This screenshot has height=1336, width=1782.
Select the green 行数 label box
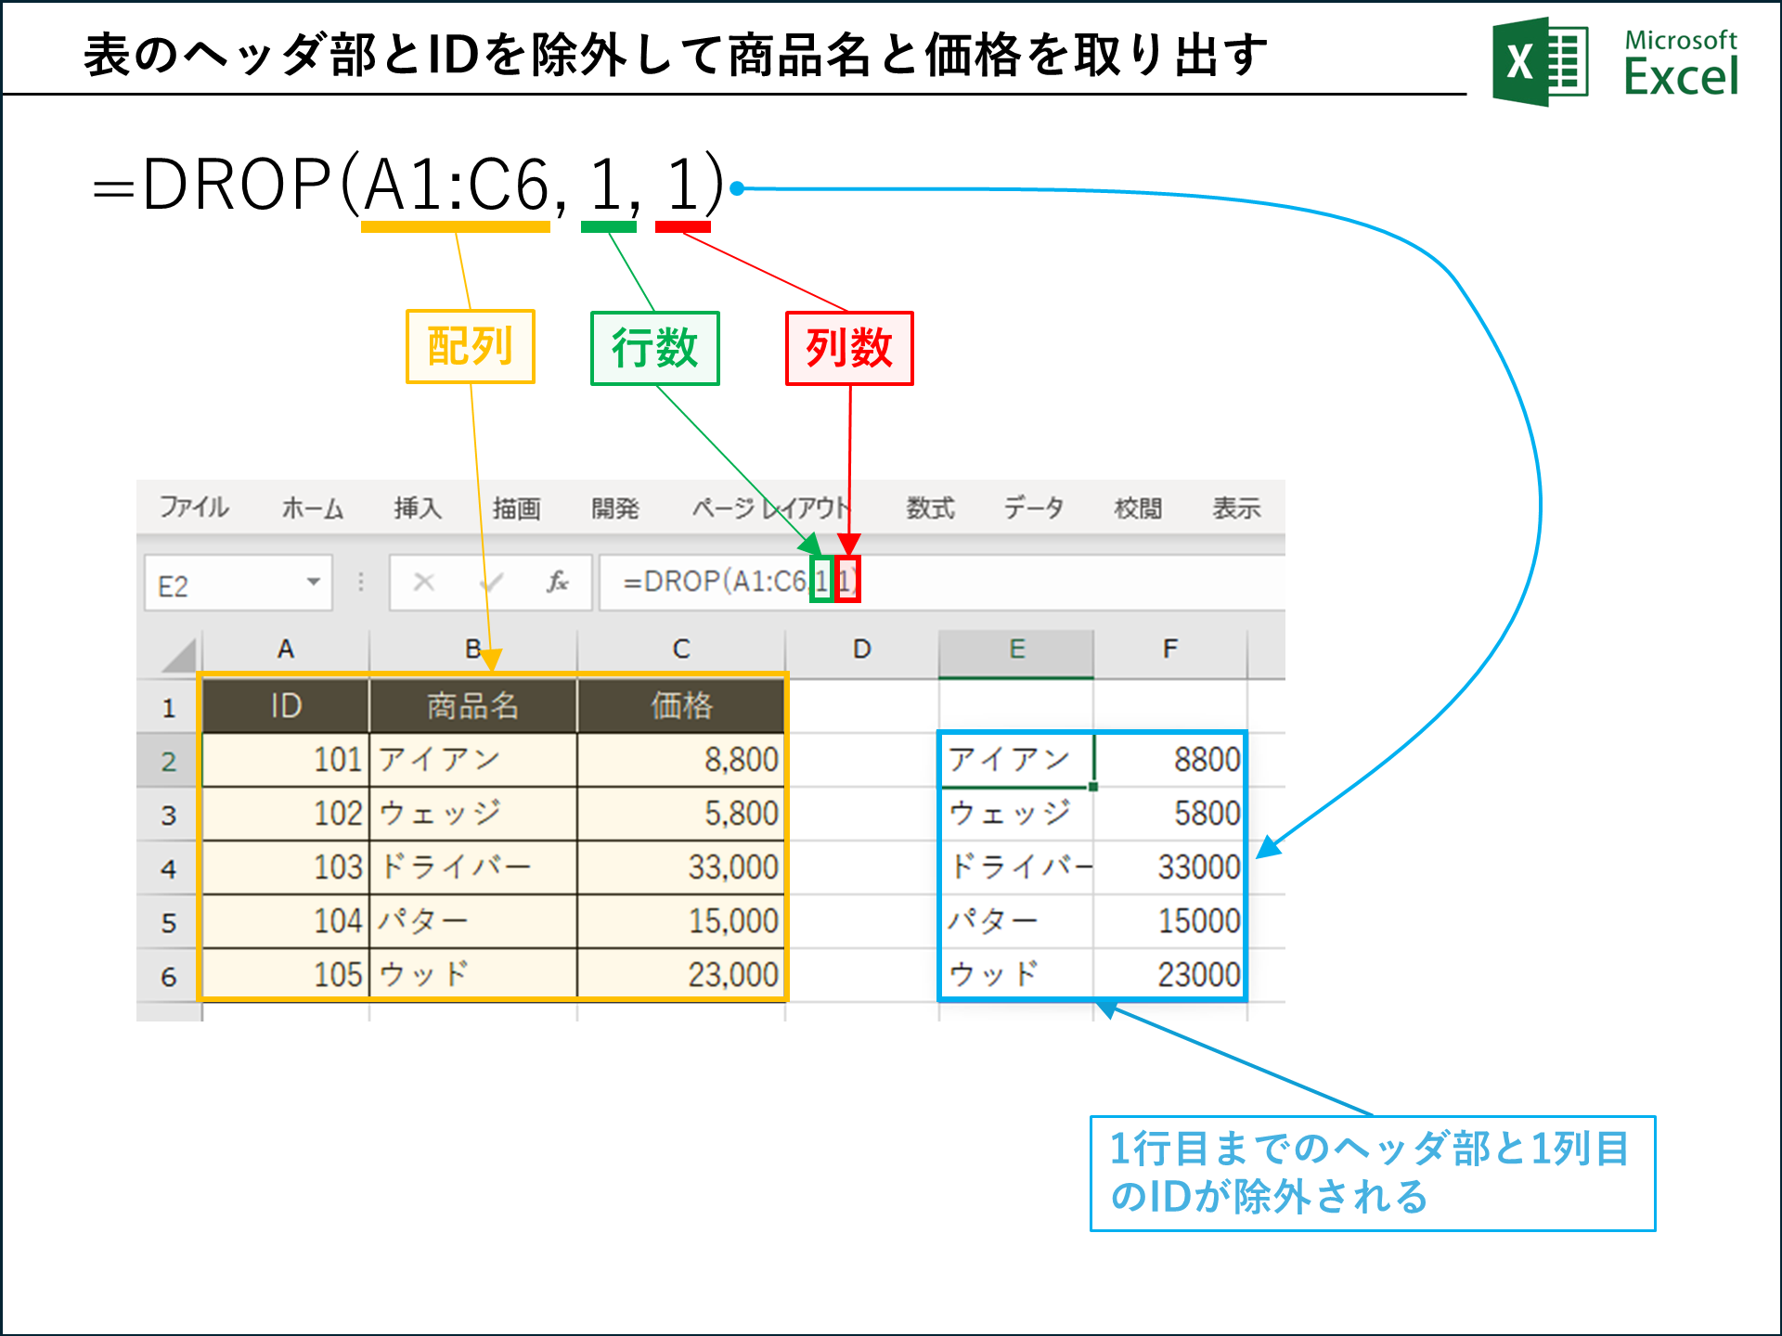(x=654, y=349)
